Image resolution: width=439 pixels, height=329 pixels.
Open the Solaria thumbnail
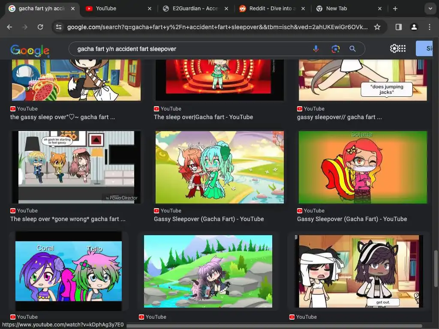tap(363, 167)
